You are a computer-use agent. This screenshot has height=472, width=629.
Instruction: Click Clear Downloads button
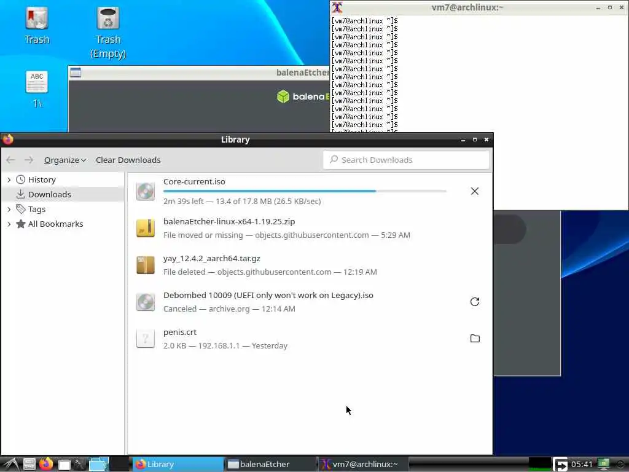128,160
